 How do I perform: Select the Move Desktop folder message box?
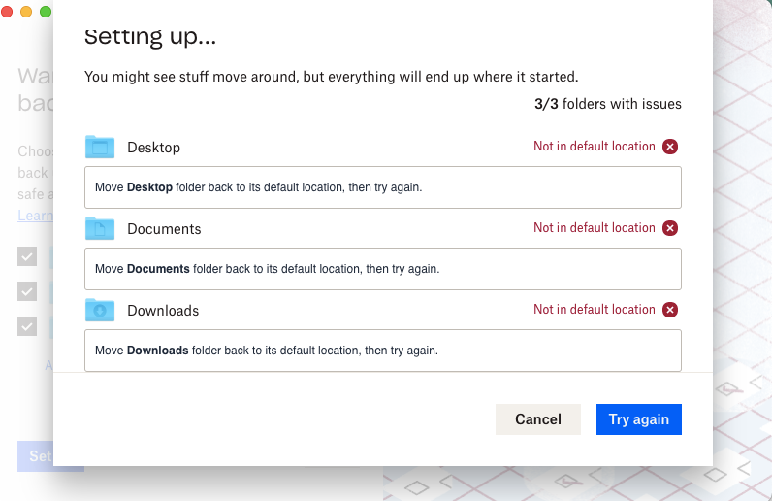383,187
